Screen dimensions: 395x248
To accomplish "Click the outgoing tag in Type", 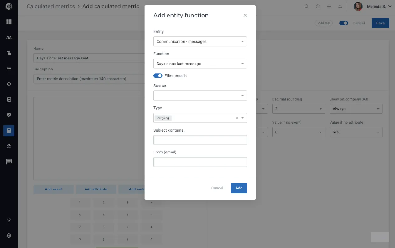I will [x=163, y=118].
